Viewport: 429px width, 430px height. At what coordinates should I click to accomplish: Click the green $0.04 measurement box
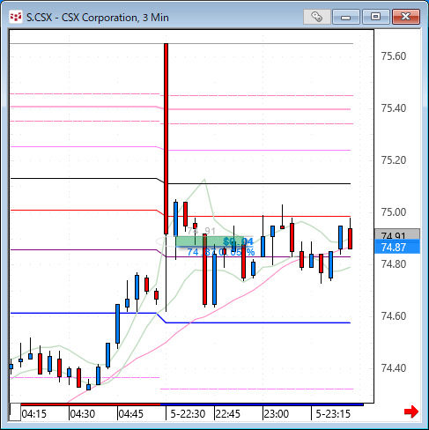pos(210,241)
